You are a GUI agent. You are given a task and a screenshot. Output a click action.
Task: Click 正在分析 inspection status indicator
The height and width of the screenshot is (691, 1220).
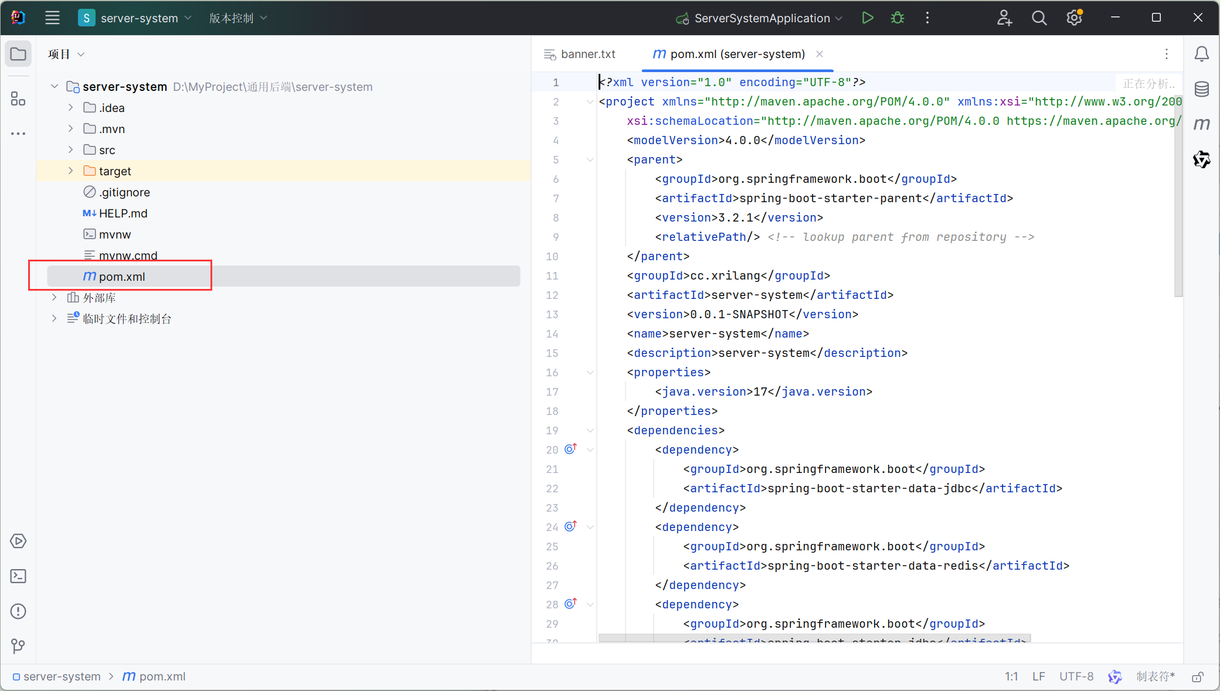point(1148,83)
